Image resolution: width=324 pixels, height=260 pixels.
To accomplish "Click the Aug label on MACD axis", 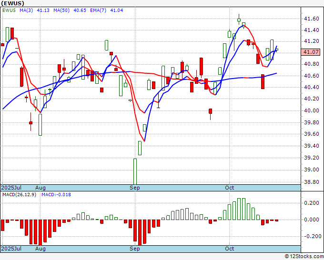I will pos(40,249).
